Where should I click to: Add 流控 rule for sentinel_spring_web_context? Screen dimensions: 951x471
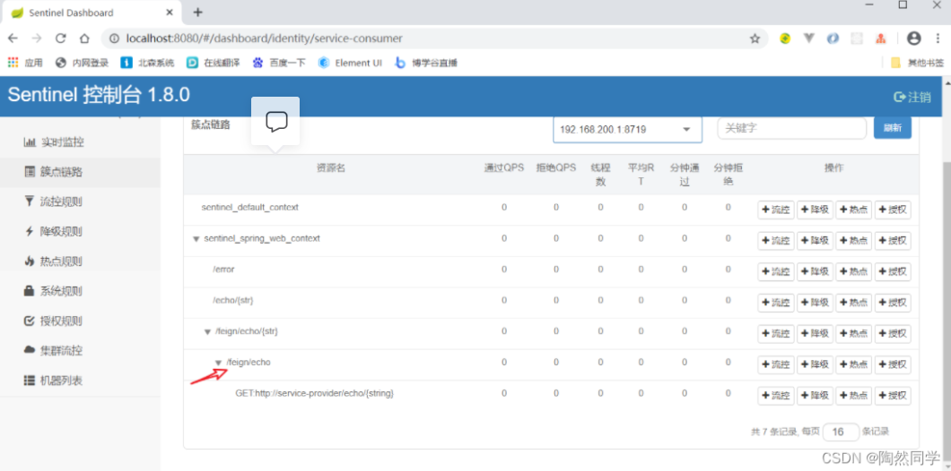click(x=776, y=240)
